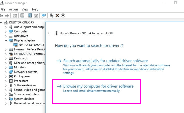This screenshot has height=113, width=184.
Task: Select the Processors chip icon
Action: [11, 81]
